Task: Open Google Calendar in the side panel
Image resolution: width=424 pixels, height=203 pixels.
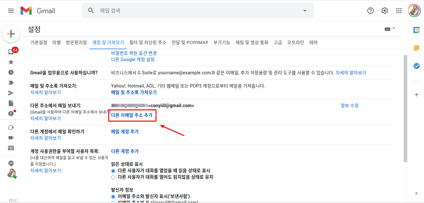Action: coord(416,31)
